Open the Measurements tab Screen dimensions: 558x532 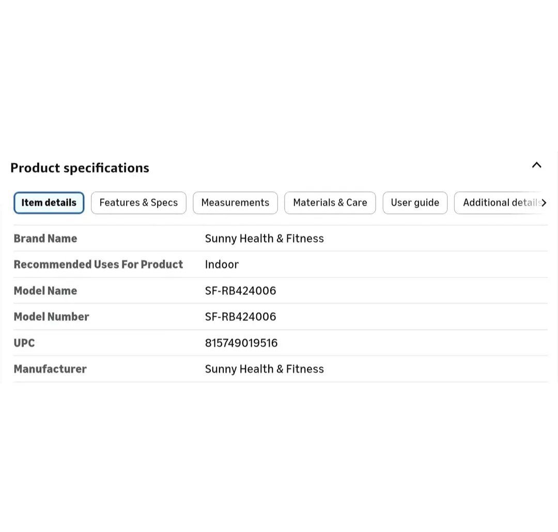click(x=235, y=202)
